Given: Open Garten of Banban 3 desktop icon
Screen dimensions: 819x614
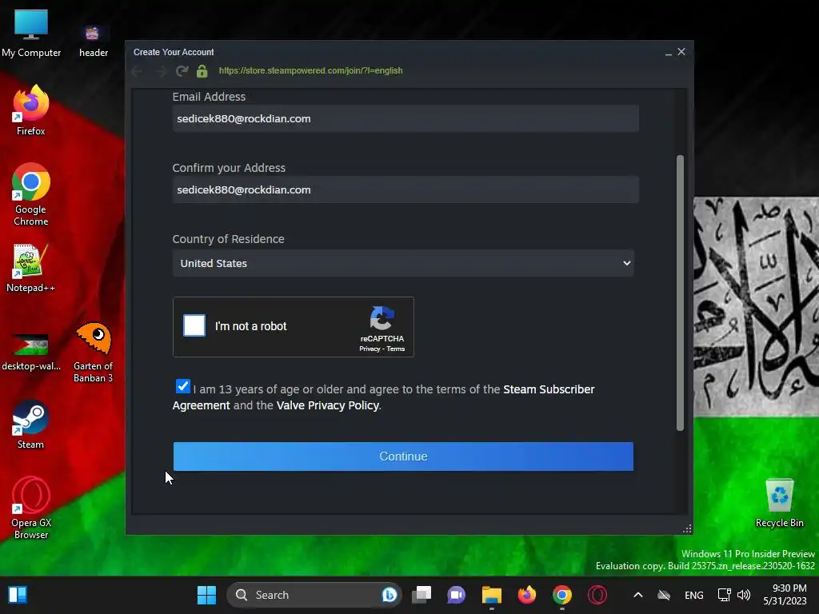Looking at the screenshot, I should click(93, 352).
